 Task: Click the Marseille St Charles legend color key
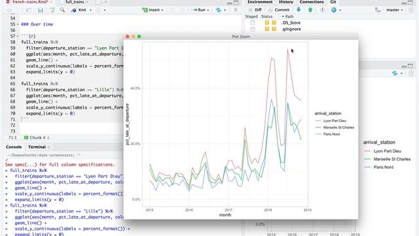[x=318, y=128]
